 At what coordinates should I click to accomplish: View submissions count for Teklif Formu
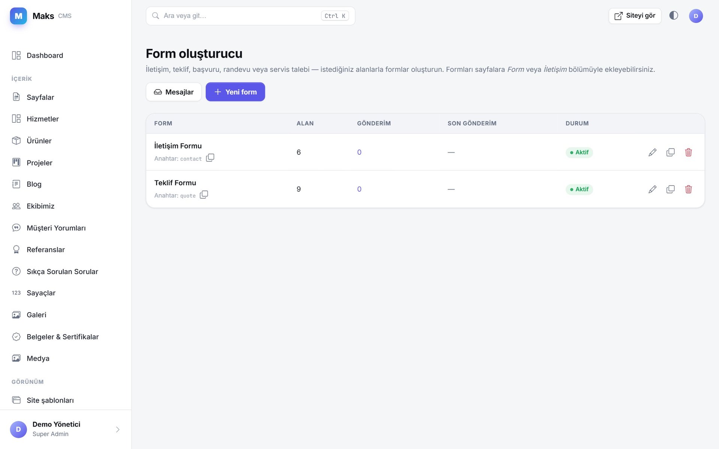359,189
